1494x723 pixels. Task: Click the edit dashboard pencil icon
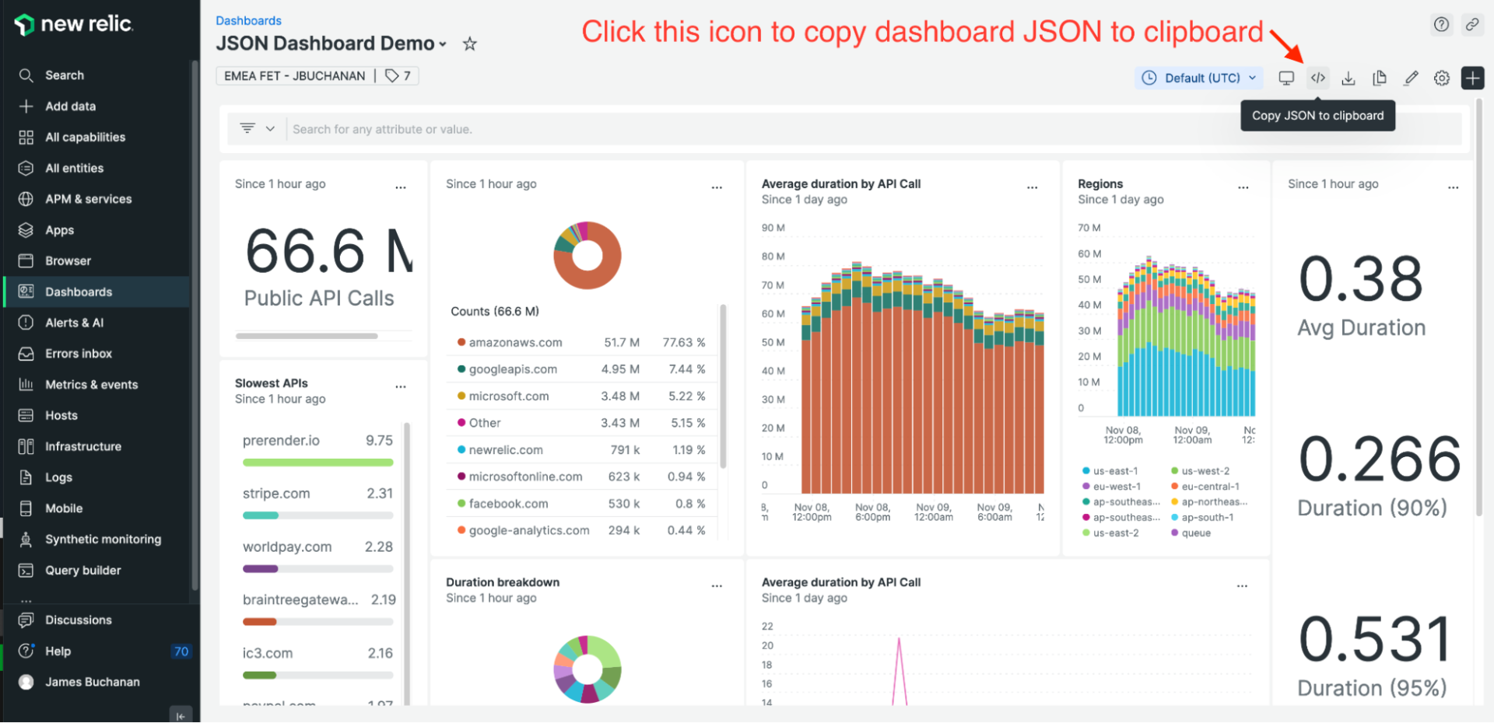[1411, 78]
